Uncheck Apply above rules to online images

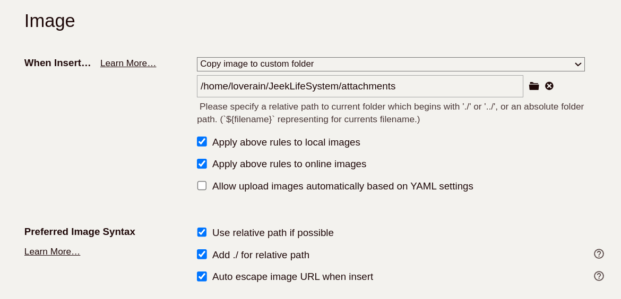202,164
